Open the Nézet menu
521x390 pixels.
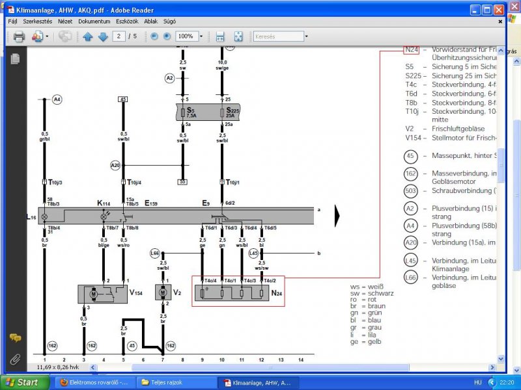tap(65, 21)
